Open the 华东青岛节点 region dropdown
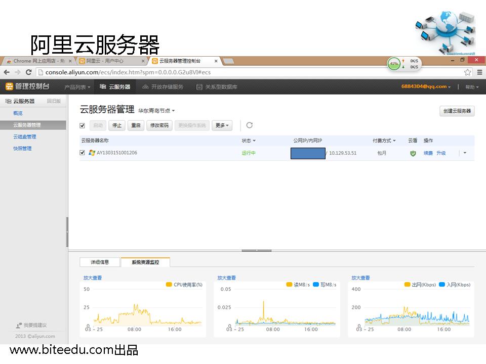The image size is (486, 364). tap(156, 111)
